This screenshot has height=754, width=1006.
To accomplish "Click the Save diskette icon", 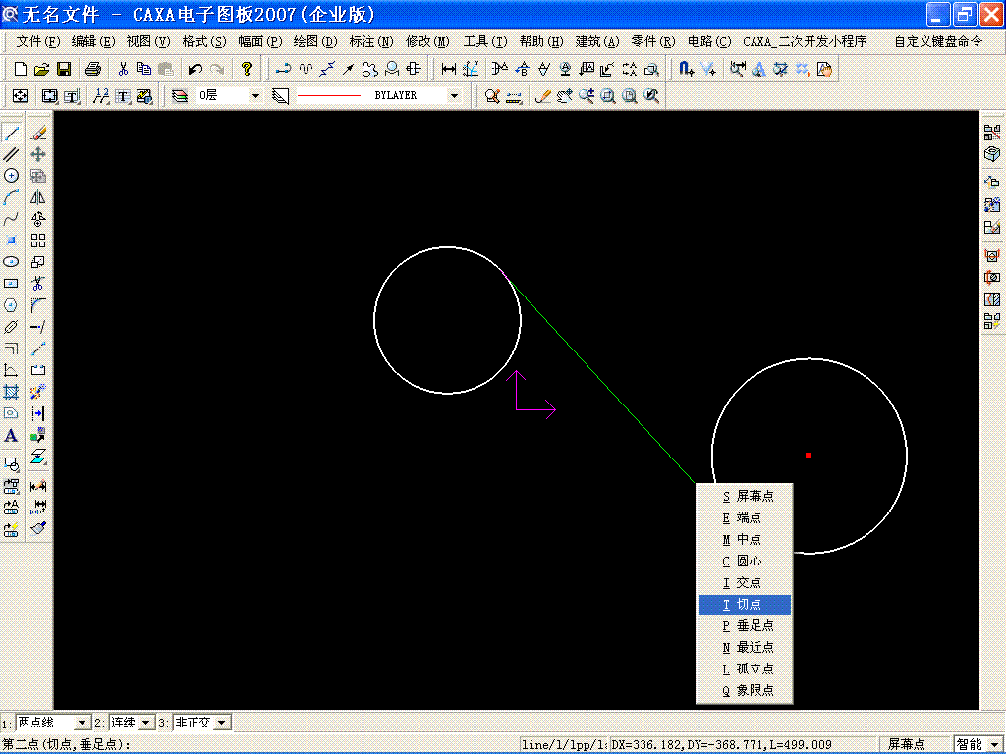I will (x=64, y=69).
